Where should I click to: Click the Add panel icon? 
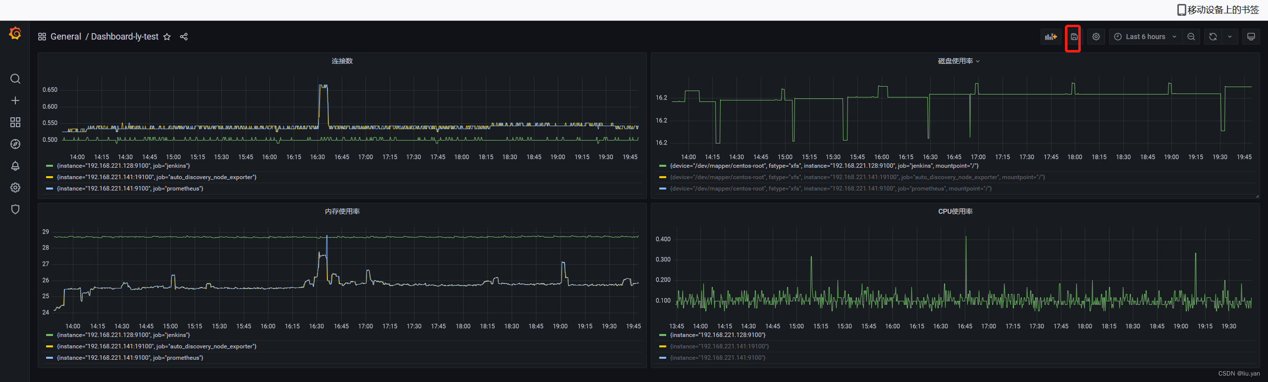tap(1051, 37)
